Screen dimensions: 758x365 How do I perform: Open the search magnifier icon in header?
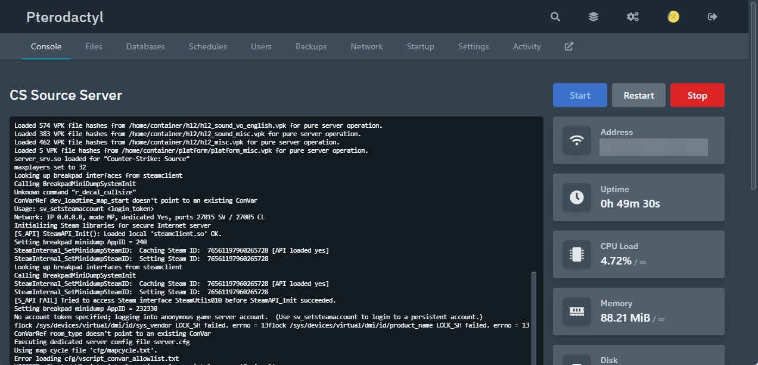pyautogui.click(x=555, y=17)
